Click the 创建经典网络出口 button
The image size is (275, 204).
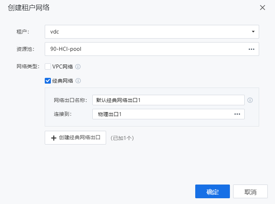click(x=75, y=138)
